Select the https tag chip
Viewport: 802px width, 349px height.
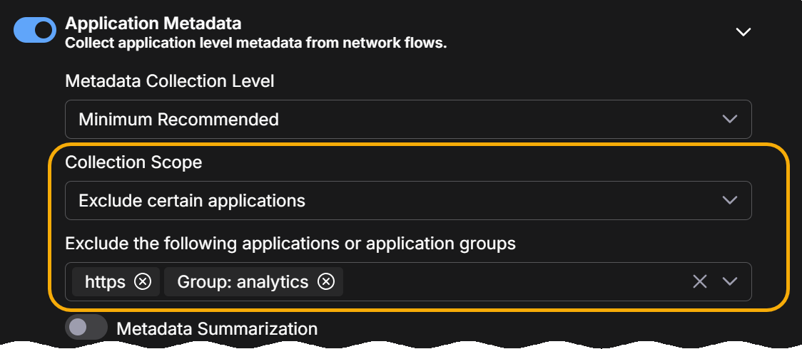pyautogui.click(x=104, y=282)
